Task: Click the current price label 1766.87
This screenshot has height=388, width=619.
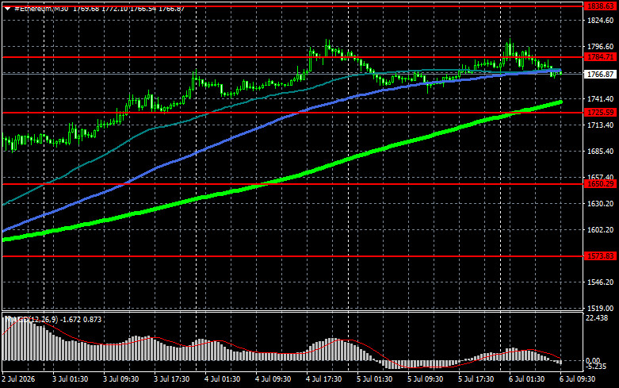Action: tap(600, 74)
